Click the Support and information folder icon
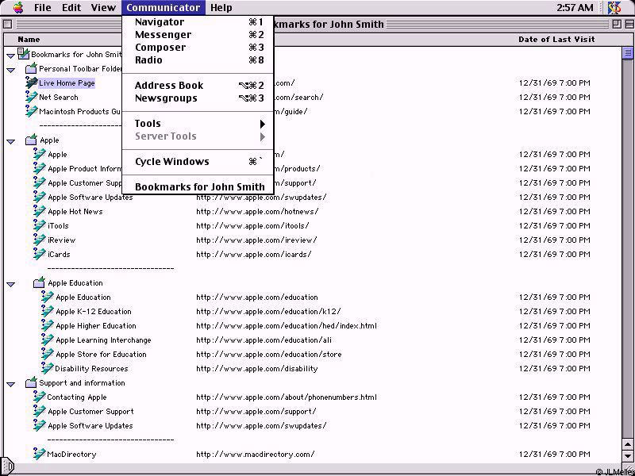This screenshot has width=635, height=476. tap(32, 382)
